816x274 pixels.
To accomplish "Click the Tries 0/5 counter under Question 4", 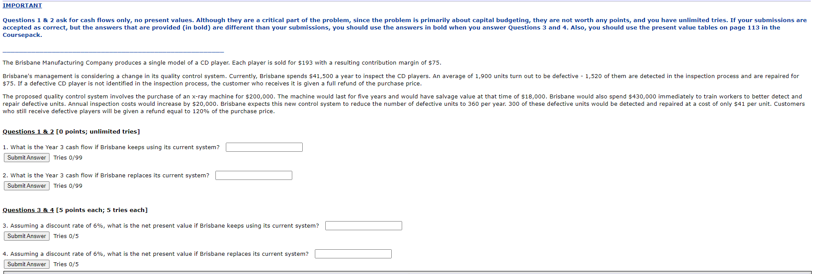I will 66,264.
